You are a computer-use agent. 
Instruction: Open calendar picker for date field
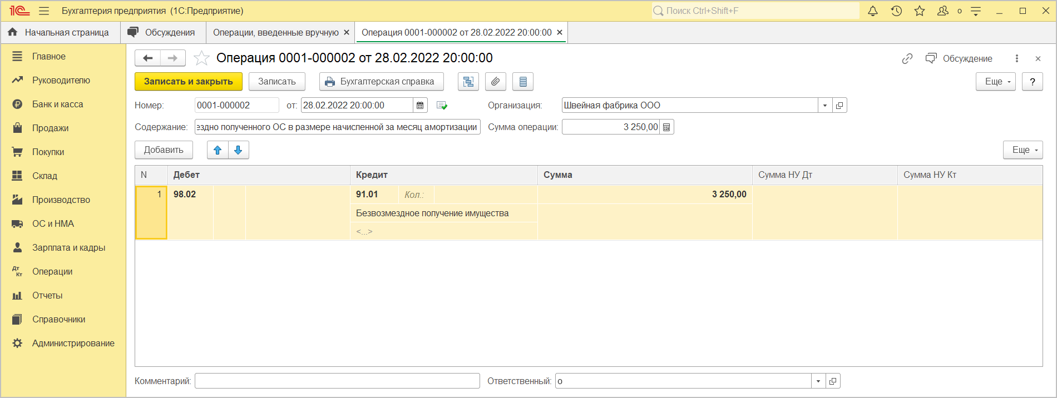click(x=420, y=105)
